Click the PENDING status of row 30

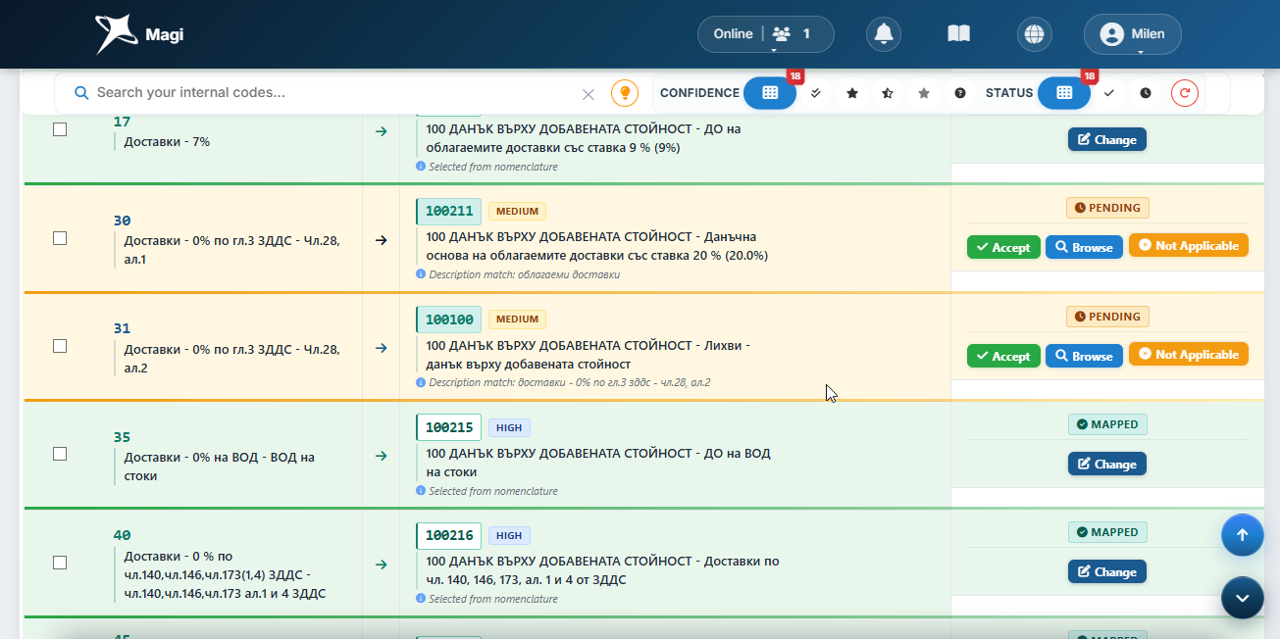click(x=1107, y=208)
